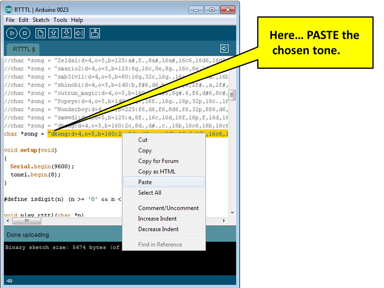Click the commented Zelda1 song line
Screen dimensions: 384x288
[x=116, y=60]
